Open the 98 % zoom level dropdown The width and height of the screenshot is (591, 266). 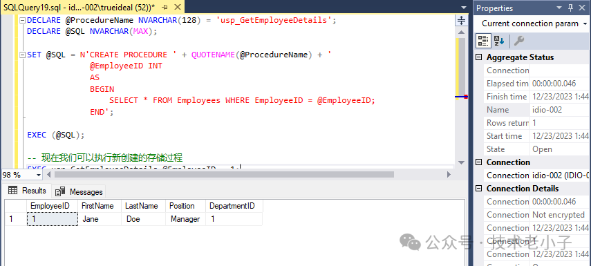(x=39, y=175)
